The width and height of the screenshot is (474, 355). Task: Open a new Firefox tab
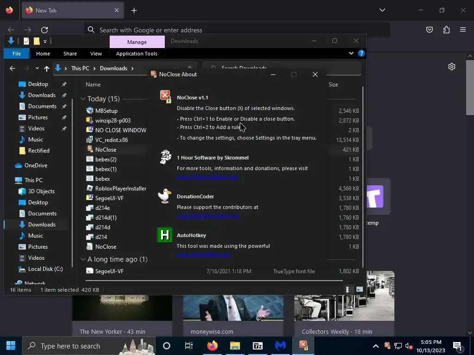134,11
